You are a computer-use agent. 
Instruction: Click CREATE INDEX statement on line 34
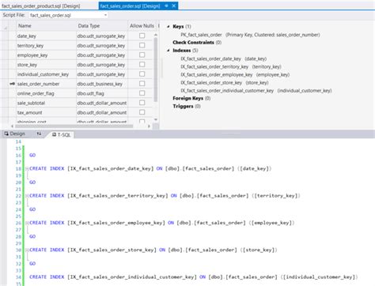point(194,277)
